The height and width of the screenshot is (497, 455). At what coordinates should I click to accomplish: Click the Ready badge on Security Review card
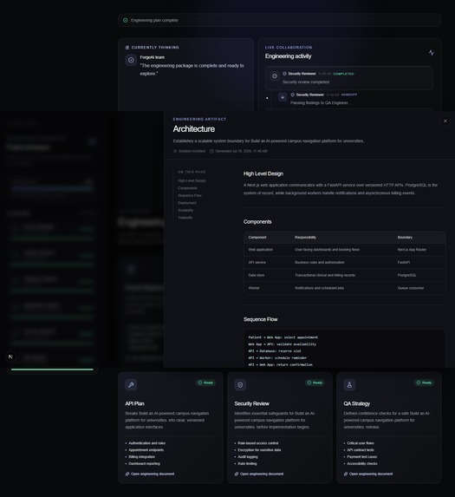click(x=315, y=383)
